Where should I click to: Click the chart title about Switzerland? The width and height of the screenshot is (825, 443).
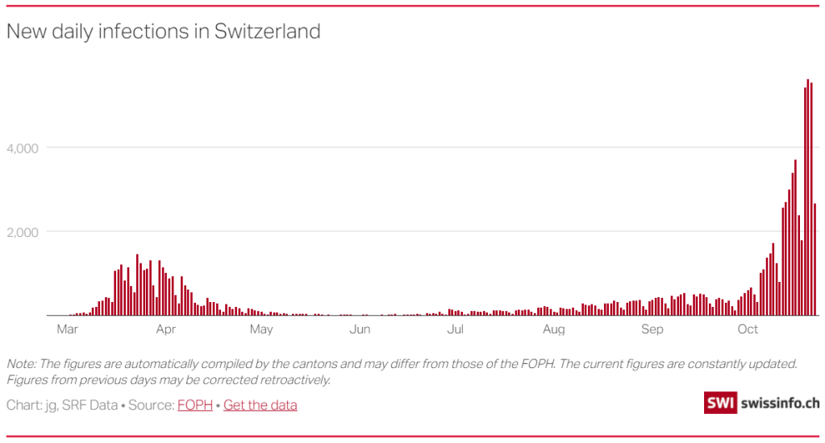[164, 31]
